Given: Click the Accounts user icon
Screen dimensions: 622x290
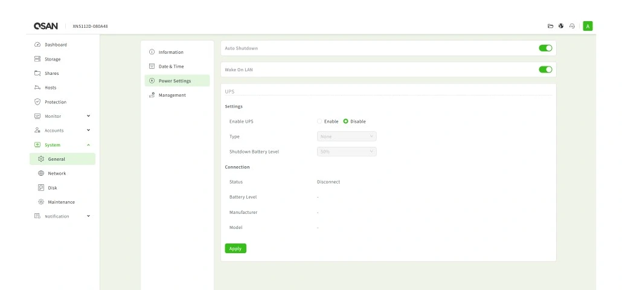Looking at the screenshot, I should (37, 130).
